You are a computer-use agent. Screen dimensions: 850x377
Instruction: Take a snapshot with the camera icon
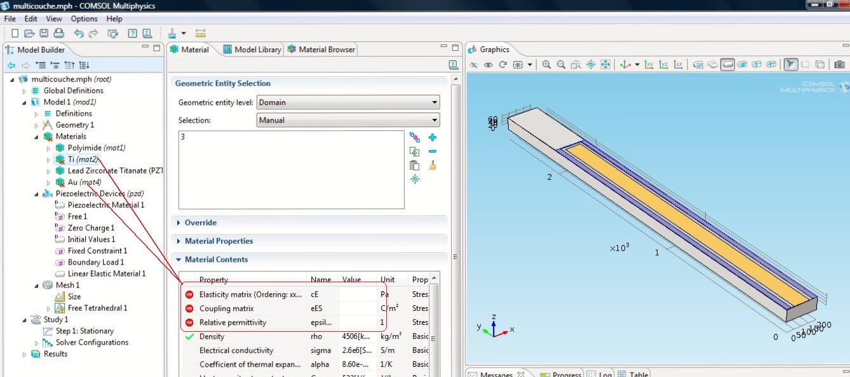840,65
